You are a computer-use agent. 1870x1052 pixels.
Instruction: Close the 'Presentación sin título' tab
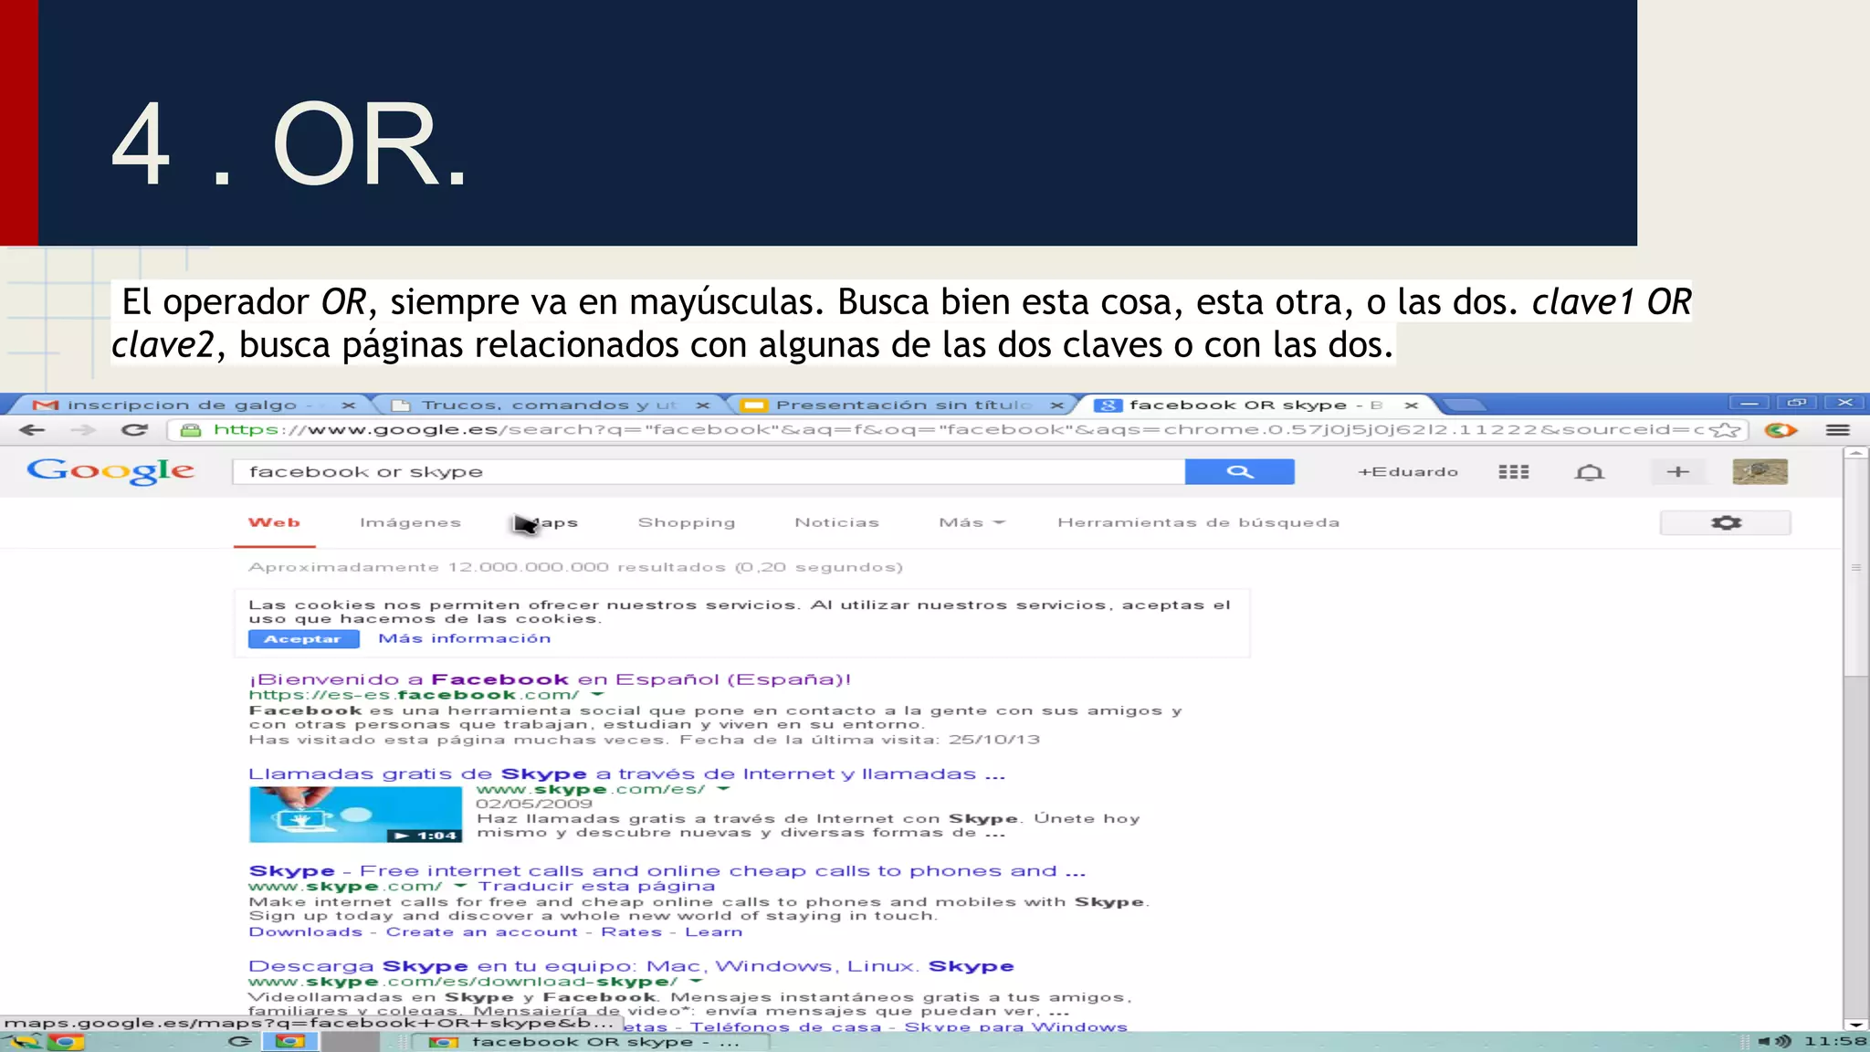(1056, 405)
